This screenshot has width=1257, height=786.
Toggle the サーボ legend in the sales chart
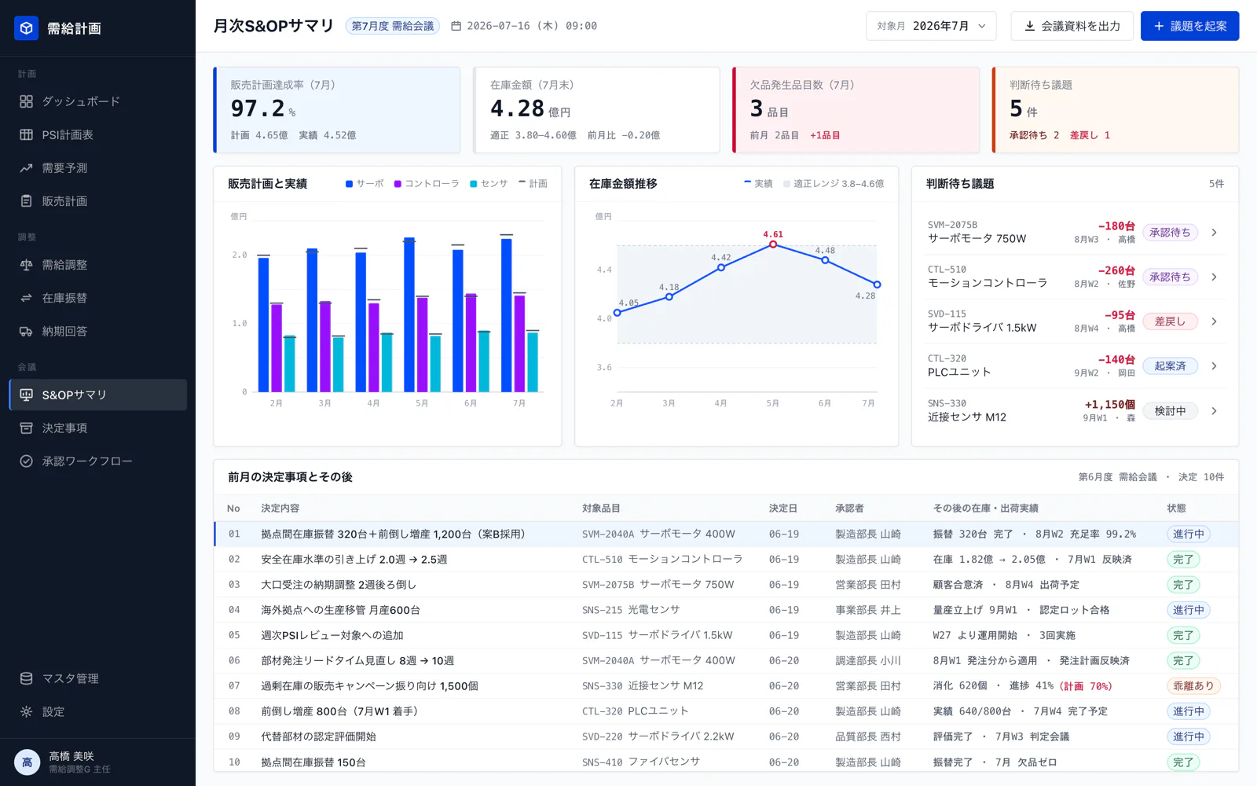point(365,184)
